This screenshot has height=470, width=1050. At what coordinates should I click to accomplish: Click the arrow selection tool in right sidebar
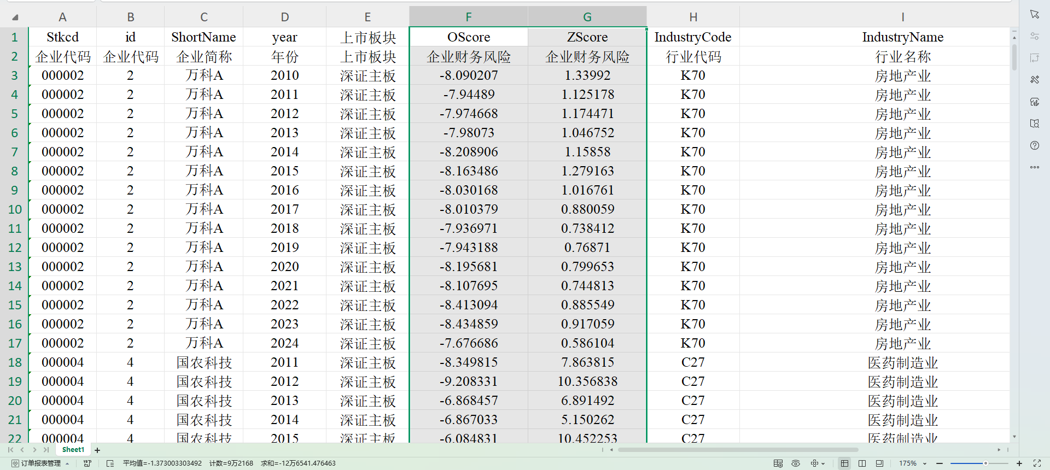click(x=1034, y=15)
